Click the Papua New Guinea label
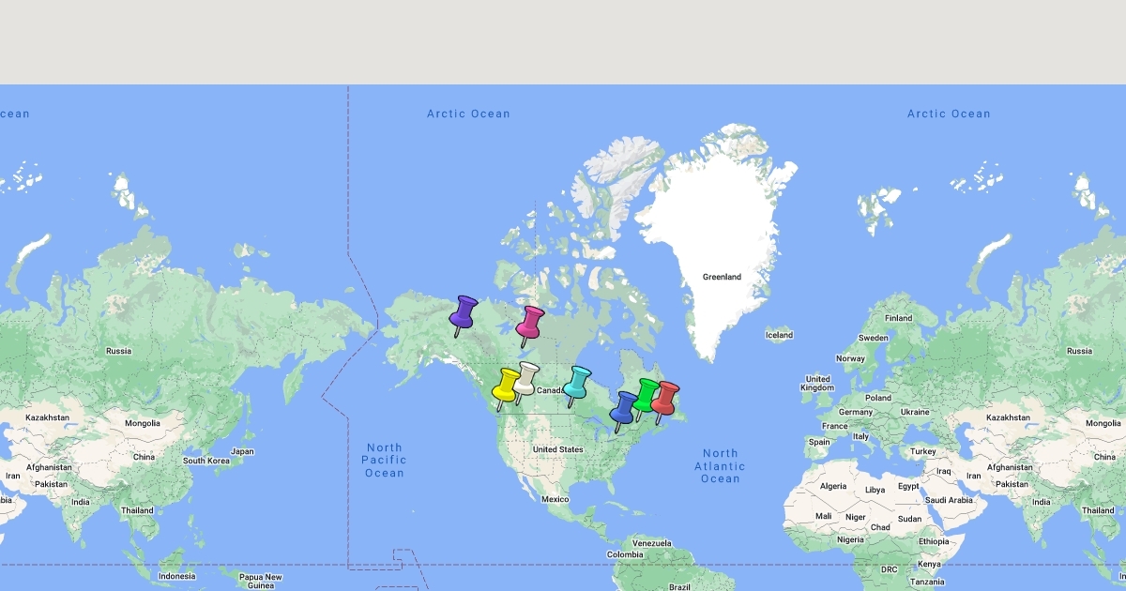The height and width of the screenshot is (591, 1126). tap(260, 581)
